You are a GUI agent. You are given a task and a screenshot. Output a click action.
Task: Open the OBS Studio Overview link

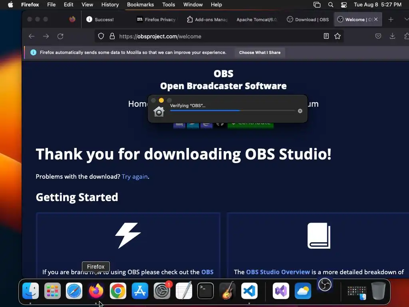pos(278,272)
